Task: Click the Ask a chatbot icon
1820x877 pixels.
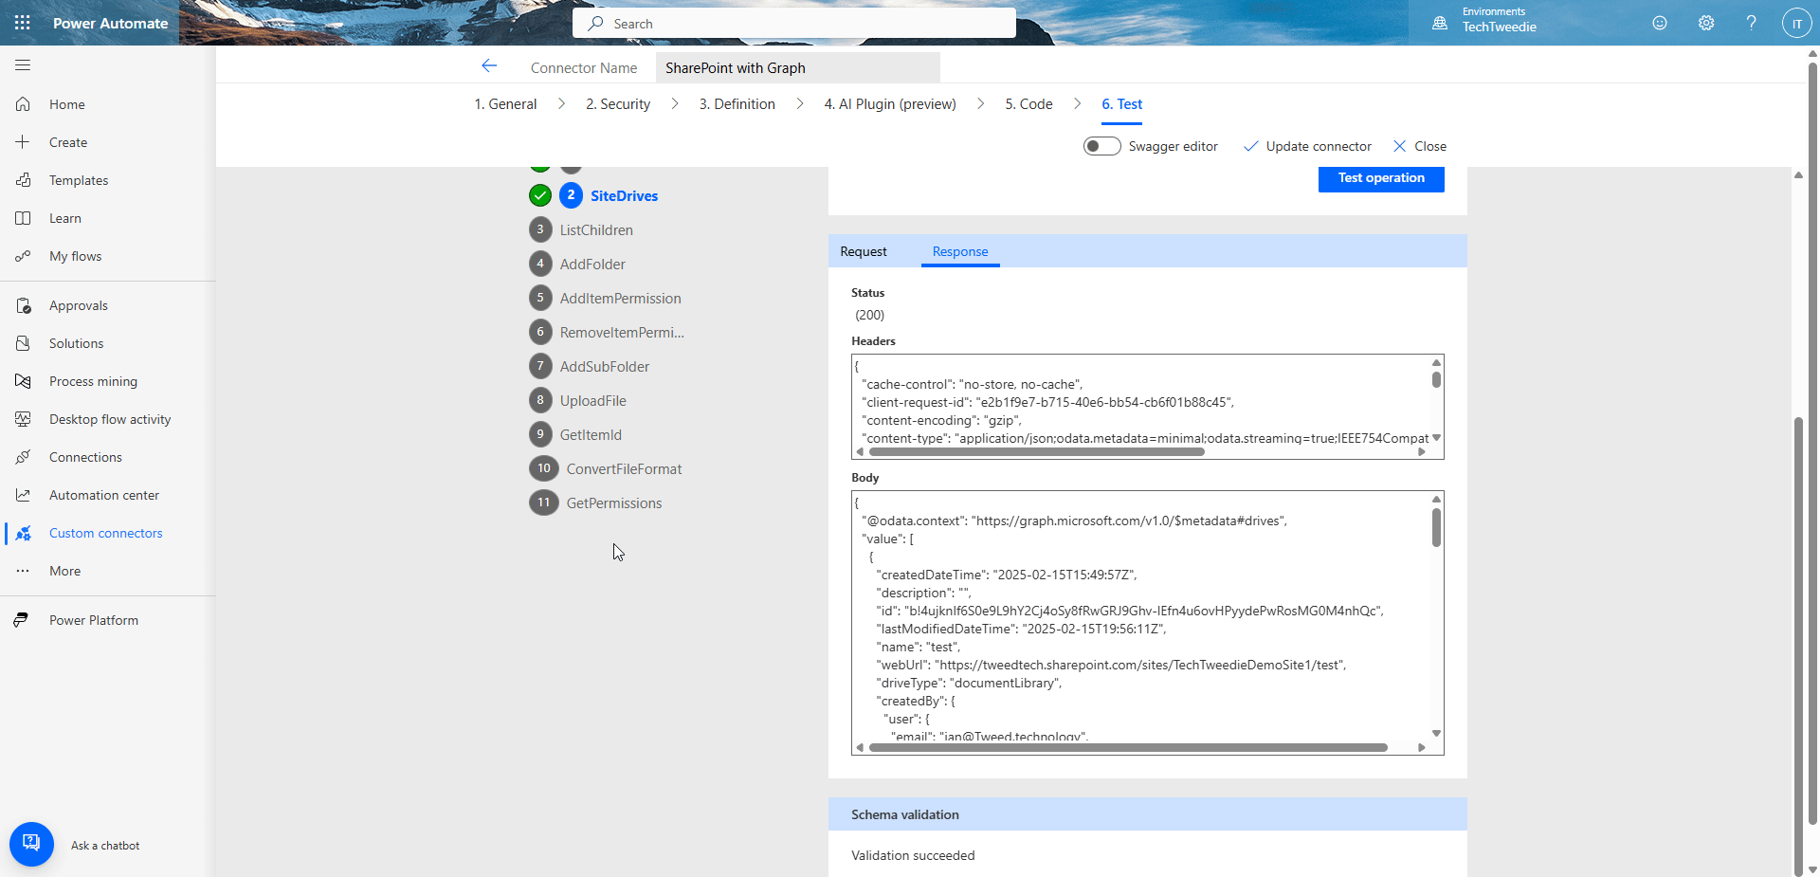Action: pyautogui.click(x=31, y=844)
